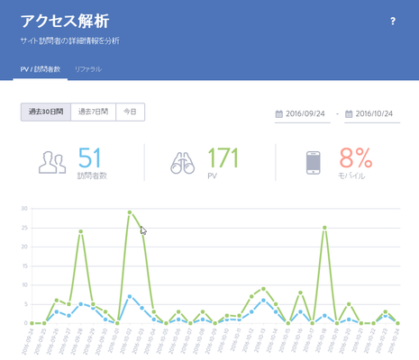The width and height of the screenshot is (419, 360).
Task: Click the y-axis label 25
Action: tap(24, 228)
